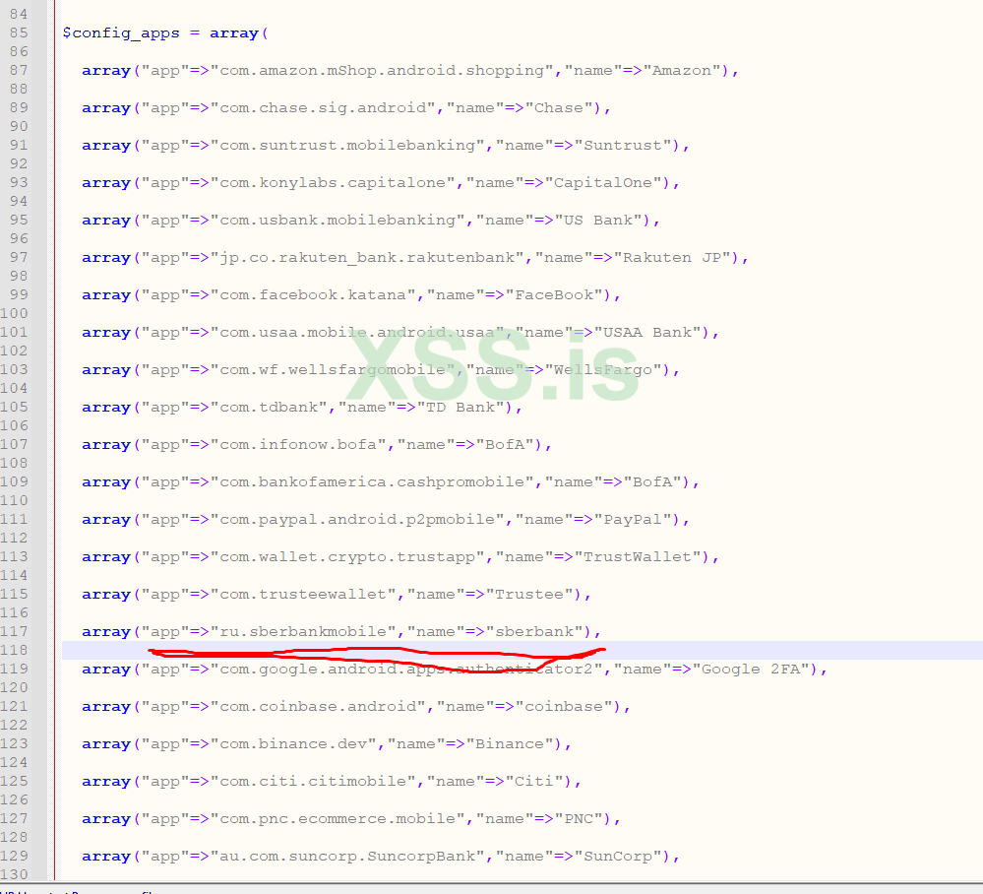This screenshot has height=894, width=983.
Task: Click the com.binance.dev string
Action: pyautogui.click(x=293, y=743)
